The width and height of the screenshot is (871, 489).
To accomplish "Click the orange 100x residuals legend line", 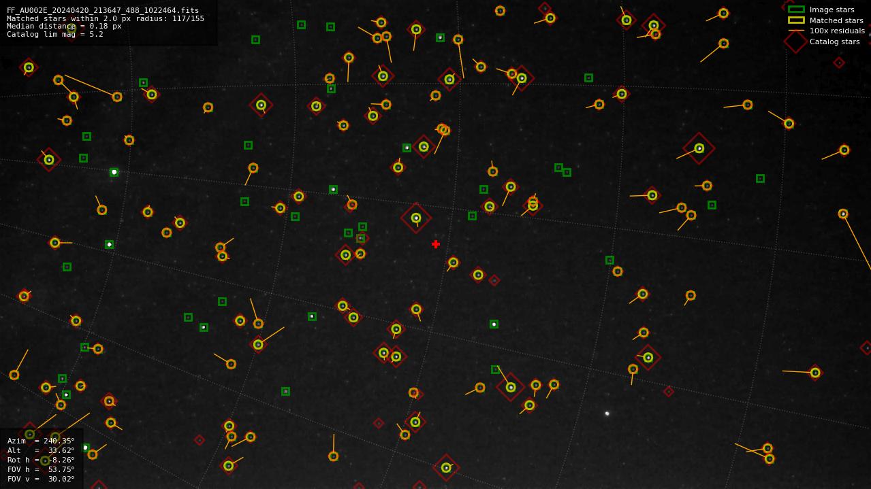I will coord(796,31).
